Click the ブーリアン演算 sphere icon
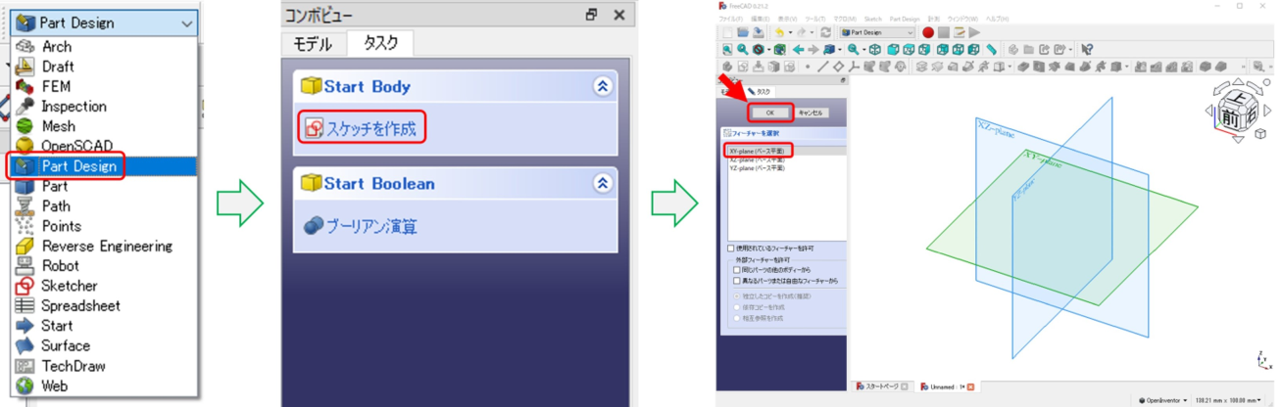The height and width of the screenshot is (407, 1281). point(314,226)
